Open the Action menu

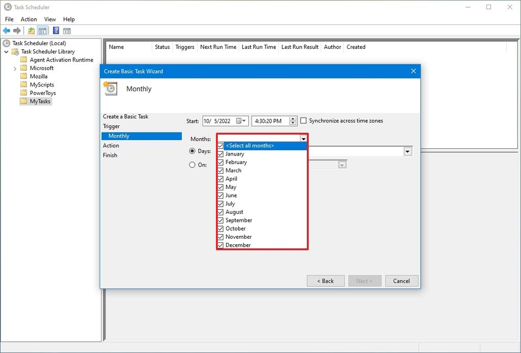[28, 19]
